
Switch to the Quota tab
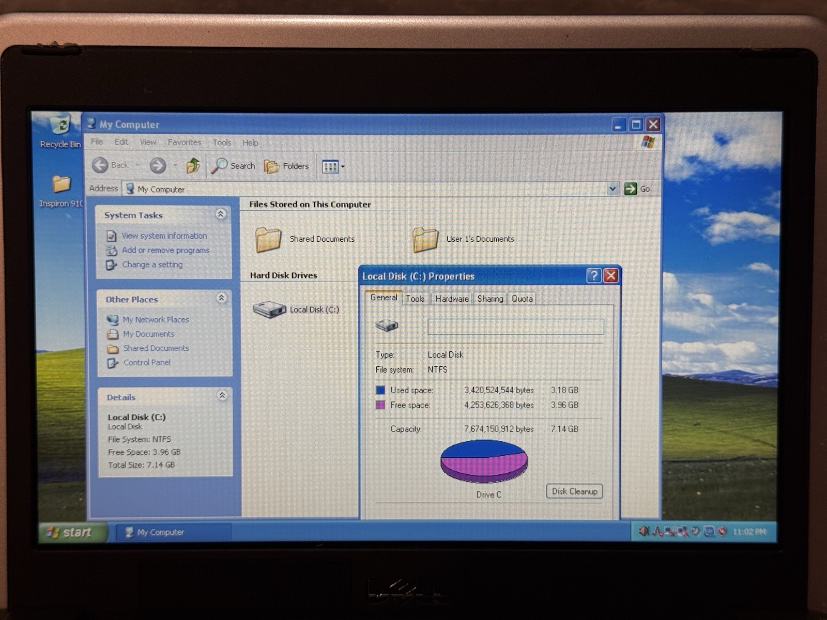coord(522,299)
